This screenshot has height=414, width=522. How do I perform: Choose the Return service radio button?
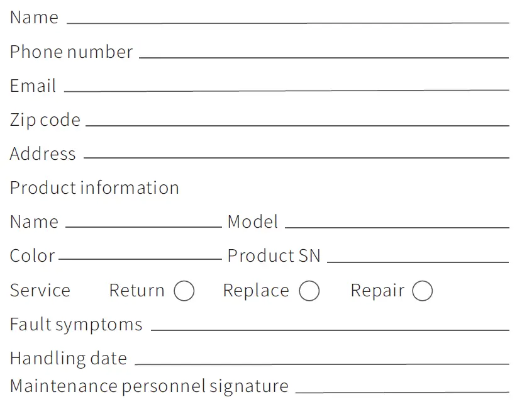(x=184, y=291)
